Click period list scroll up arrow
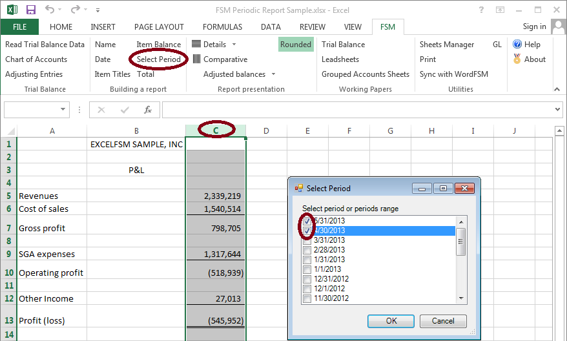 pos(461,222)
